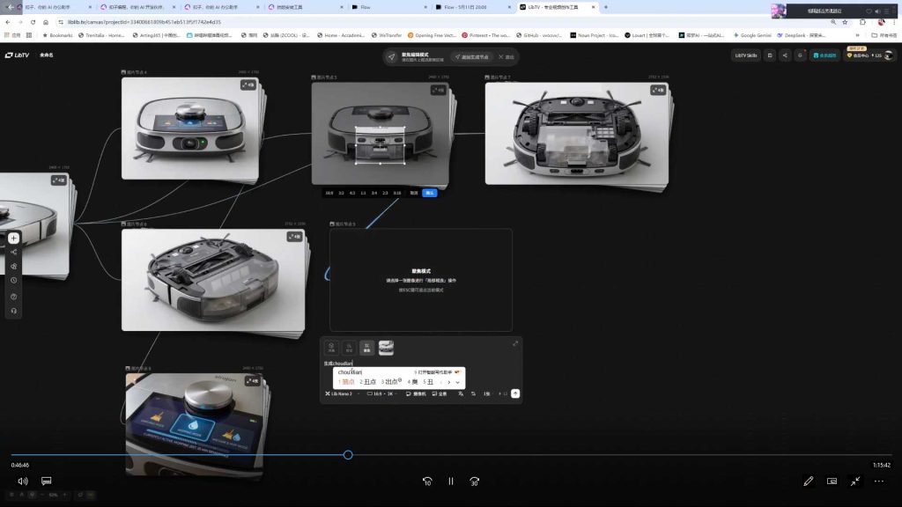Screen dimensions: 902x507
Task: Open the support headset icon in left sidebar
Action: pyautogui.click(x=14, y=311)
